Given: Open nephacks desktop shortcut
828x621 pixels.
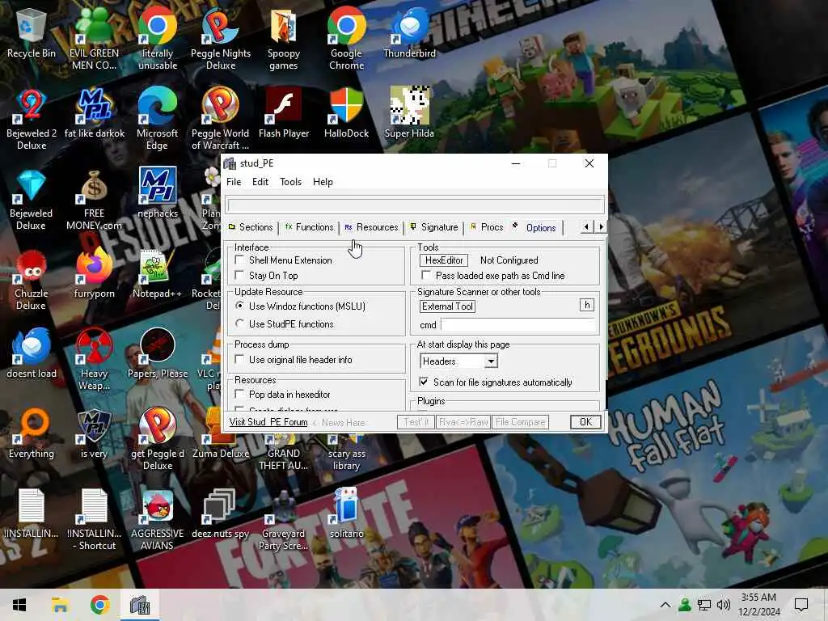Looking at the screenshot, I should pos(158,192).
